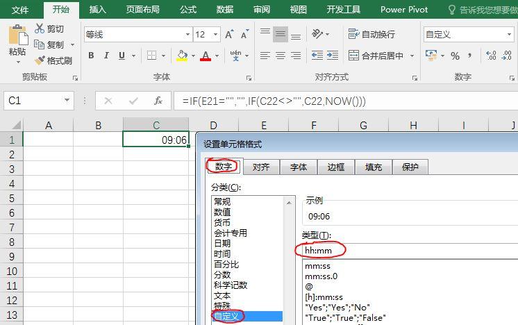Click the select all corner triangle
The width and height of the screenshot is (518, 325).
(x=16, y=125)
